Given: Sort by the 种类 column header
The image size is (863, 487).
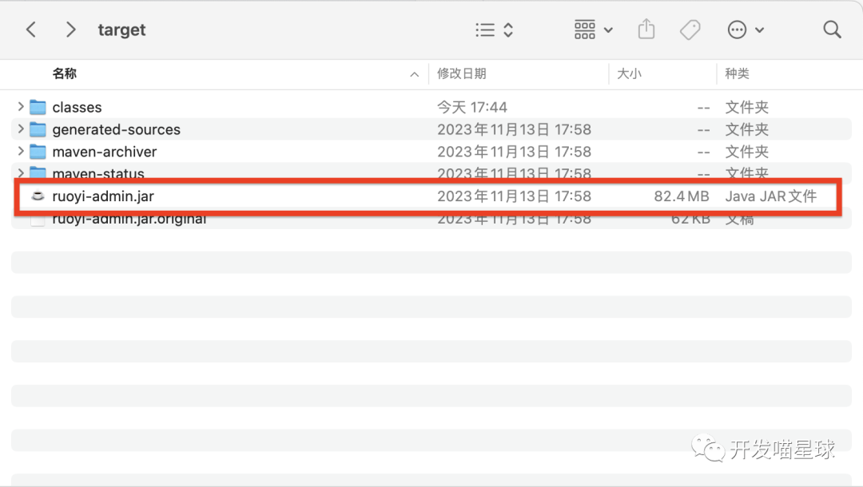Looking at the screenshot, I should (737, 73).
